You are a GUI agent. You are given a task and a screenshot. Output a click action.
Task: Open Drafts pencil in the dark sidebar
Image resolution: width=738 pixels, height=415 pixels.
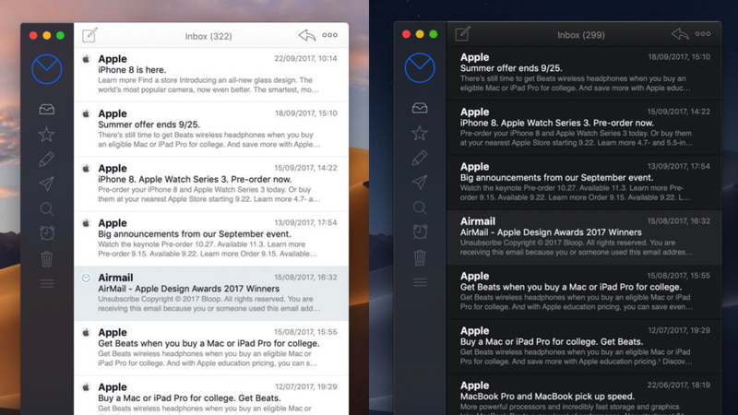coord(420,158)
